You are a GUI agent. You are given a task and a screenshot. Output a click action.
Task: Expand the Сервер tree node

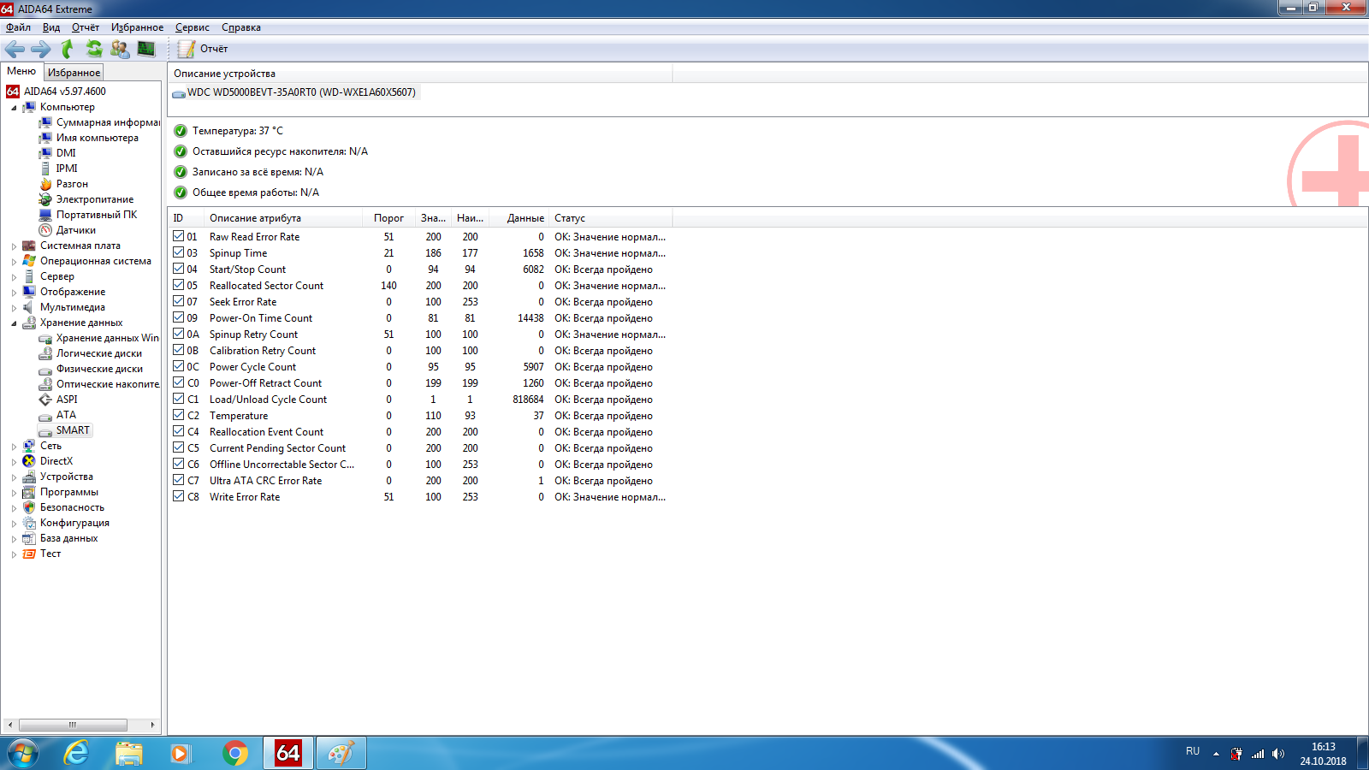(14, 277)
